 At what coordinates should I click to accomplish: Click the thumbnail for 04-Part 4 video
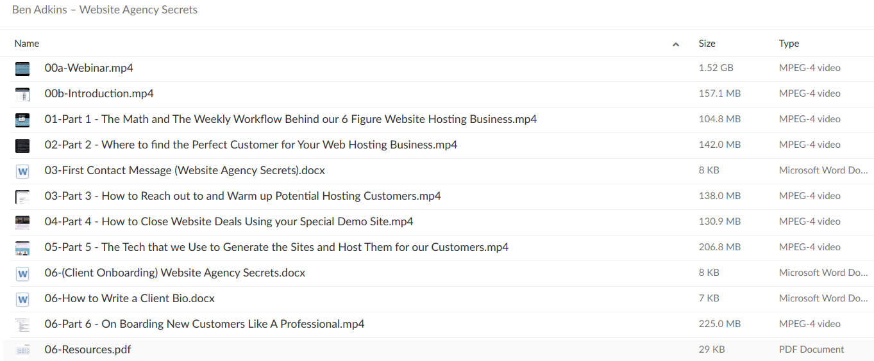pyautogui.click(x=22, y=222)
